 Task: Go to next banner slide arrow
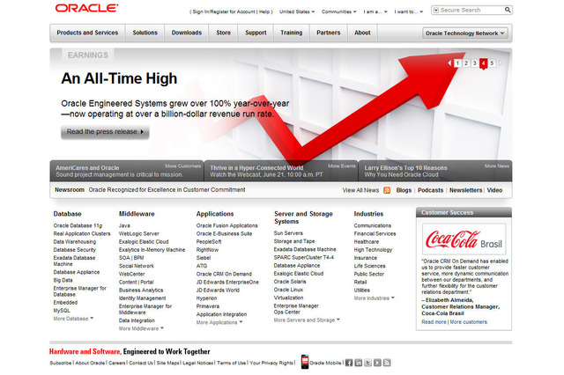[x=501, y=62]
